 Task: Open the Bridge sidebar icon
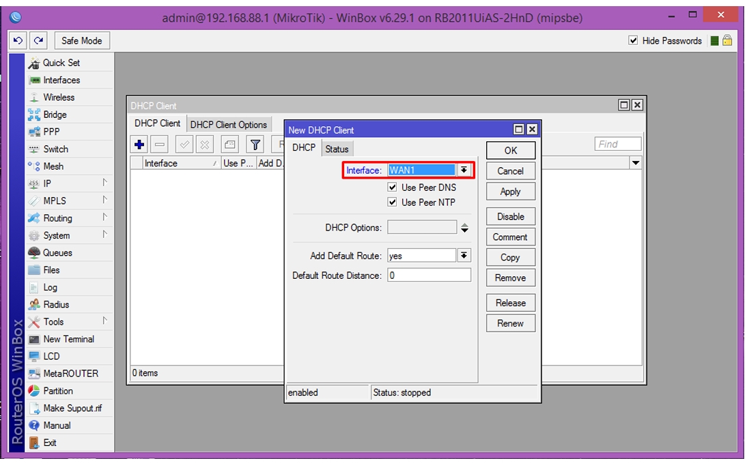coord(34,115)
